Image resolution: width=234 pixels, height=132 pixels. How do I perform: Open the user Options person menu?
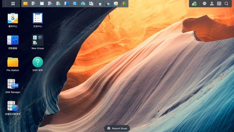pyautogui.click(x=212, y=4)
